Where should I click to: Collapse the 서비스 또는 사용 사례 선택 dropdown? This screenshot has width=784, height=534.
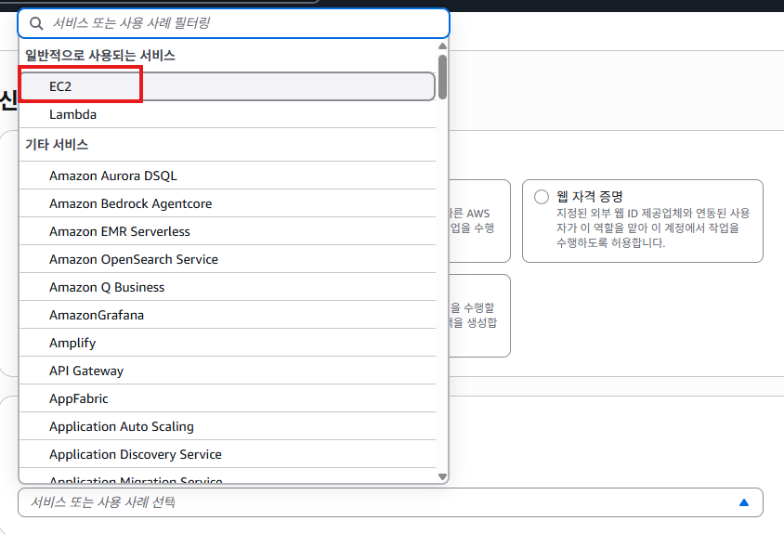tap(390, 502)
